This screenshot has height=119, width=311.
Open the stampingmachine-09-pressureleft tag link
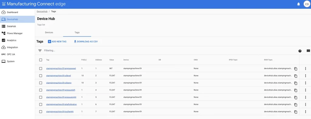tap(61, 90)
